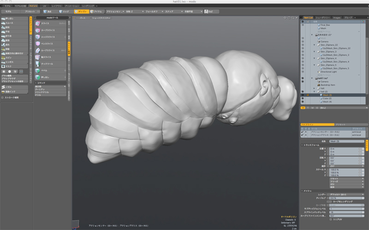
Task: Click the ソリッドドリル command button
Action: (x=50, y=92)
